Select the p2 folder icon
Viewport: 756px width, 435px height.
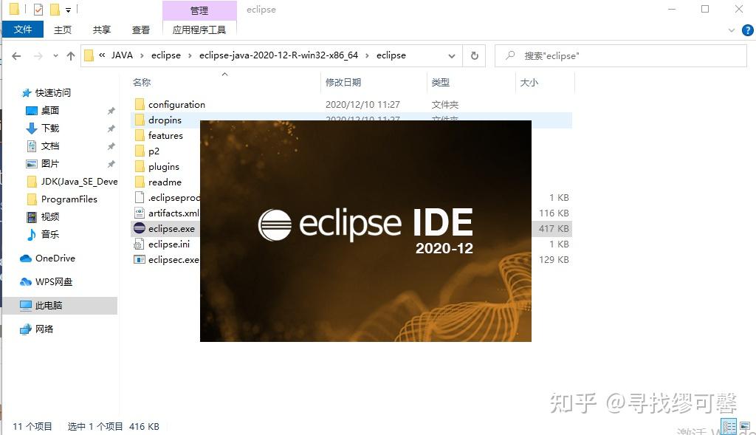click(140, 151)
